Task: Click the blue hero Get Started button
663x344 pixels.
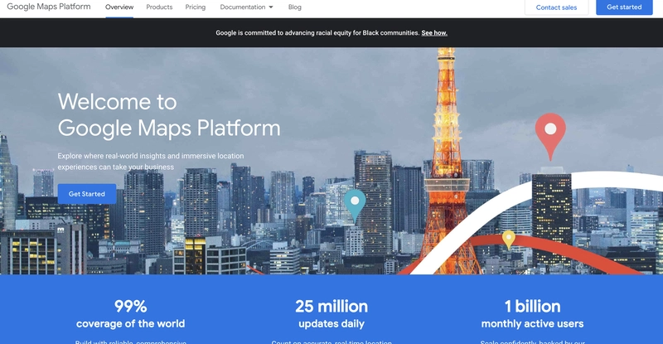Action: coord(87,194)
